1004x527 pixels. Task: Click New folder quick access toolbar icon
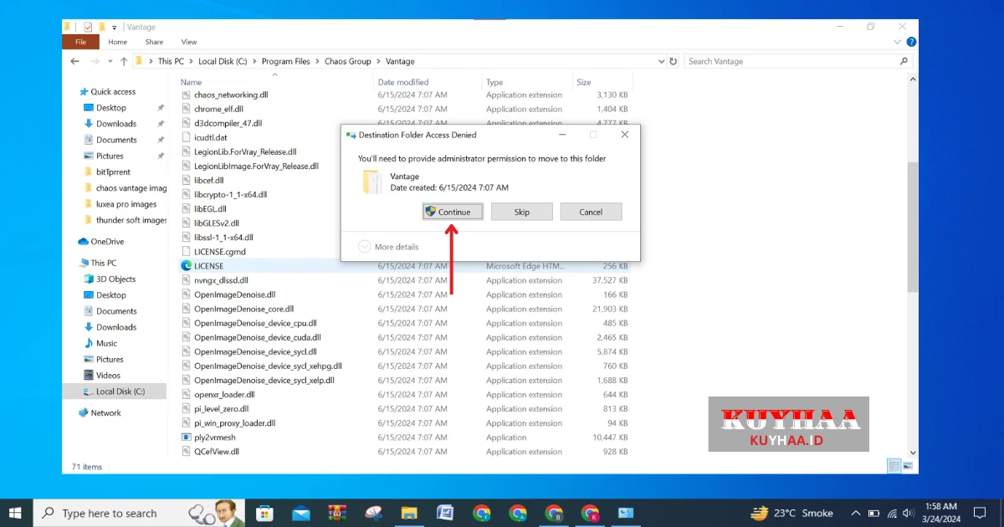pyautogui.click(x=102, y=27)
